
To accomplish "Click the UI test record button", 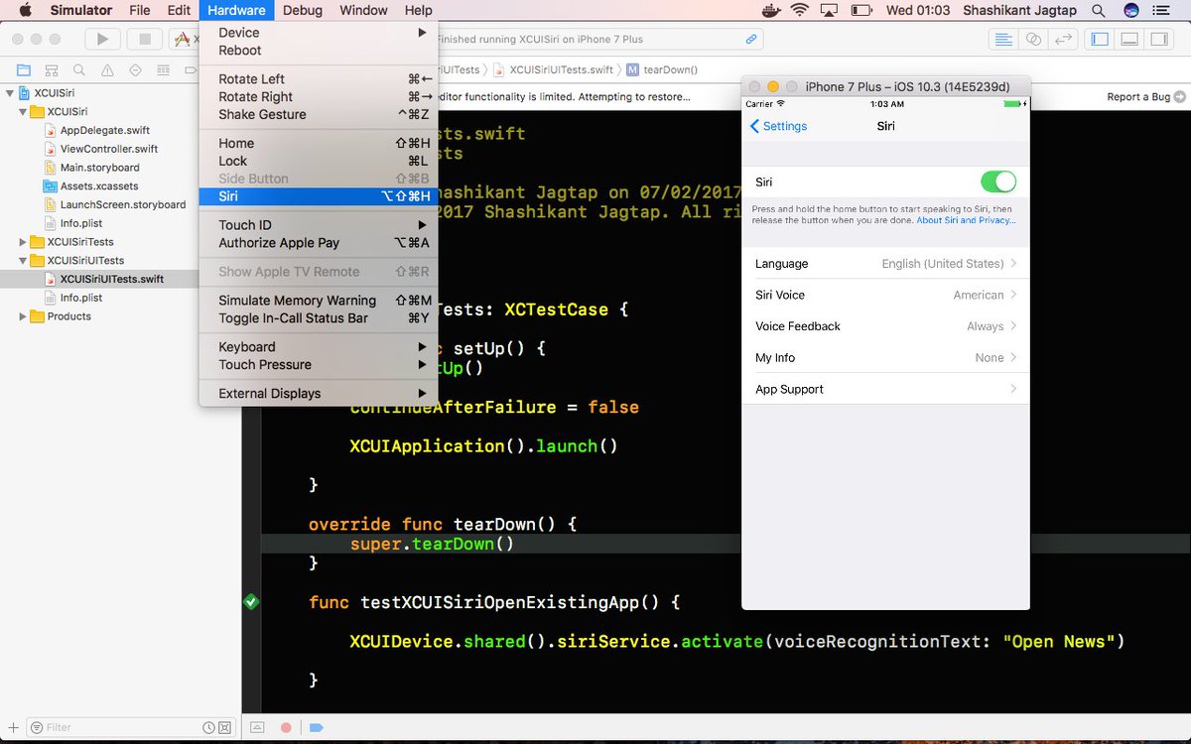I will [286, 727].
